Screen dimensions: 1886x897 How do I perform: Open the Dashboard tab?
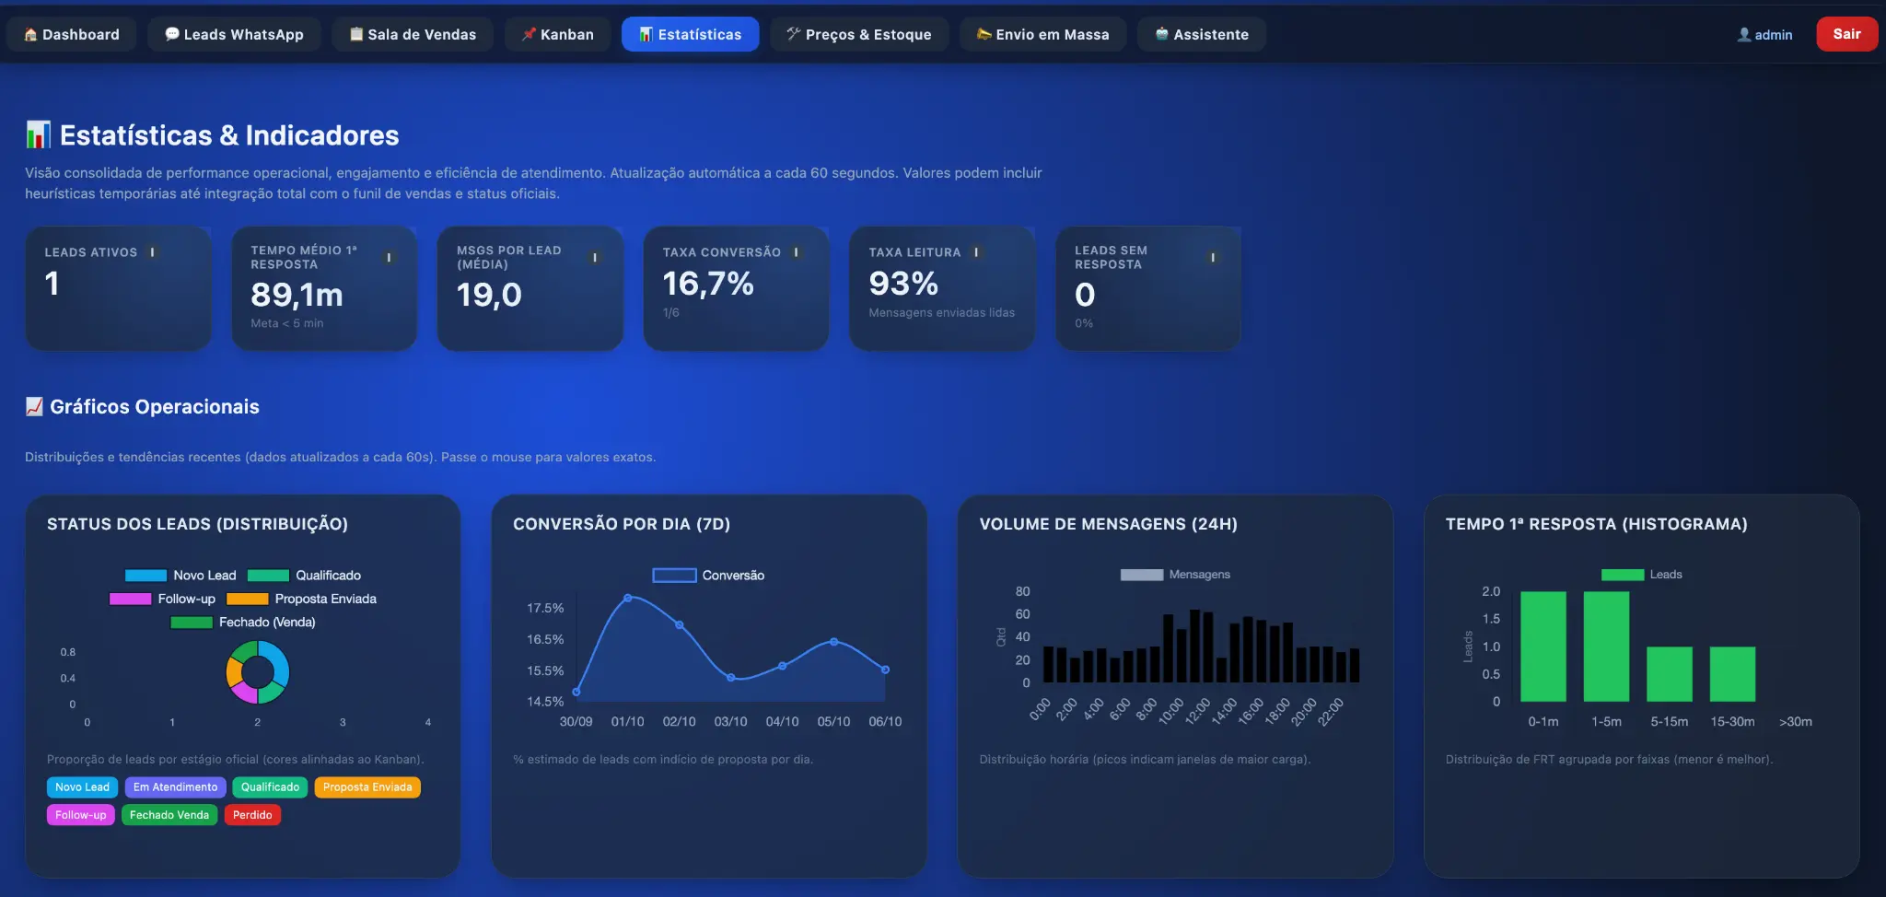[x=72, y=35]
